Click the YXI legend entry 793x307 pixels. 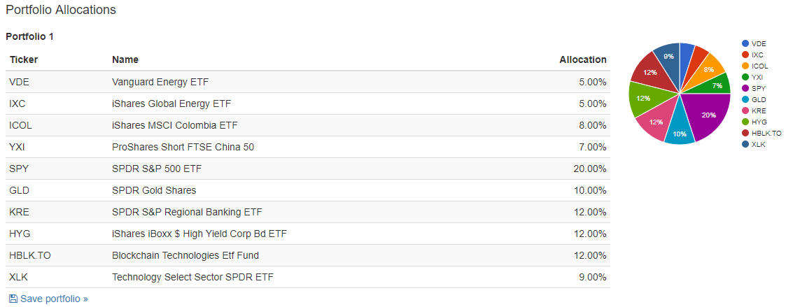click(757, 77)
